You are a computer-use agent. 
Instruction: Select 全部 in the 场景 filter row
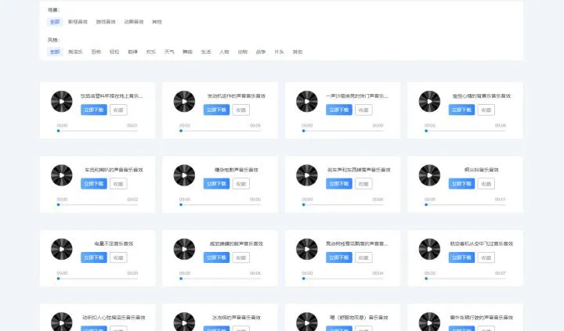coord(55,22)
